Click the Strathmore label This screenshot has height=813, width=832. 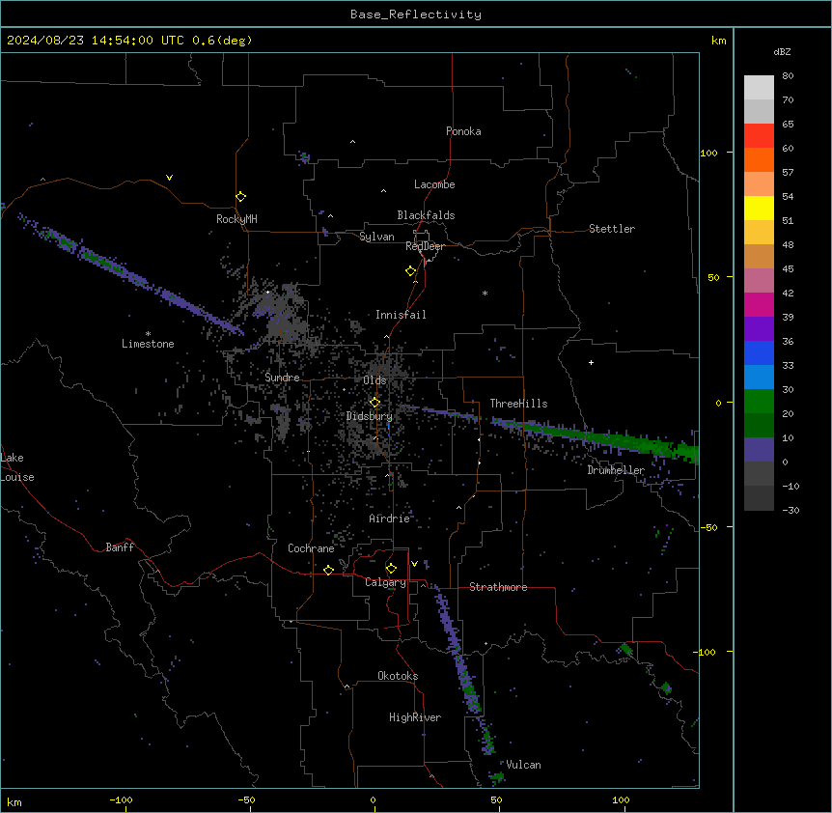click(498, 587)
